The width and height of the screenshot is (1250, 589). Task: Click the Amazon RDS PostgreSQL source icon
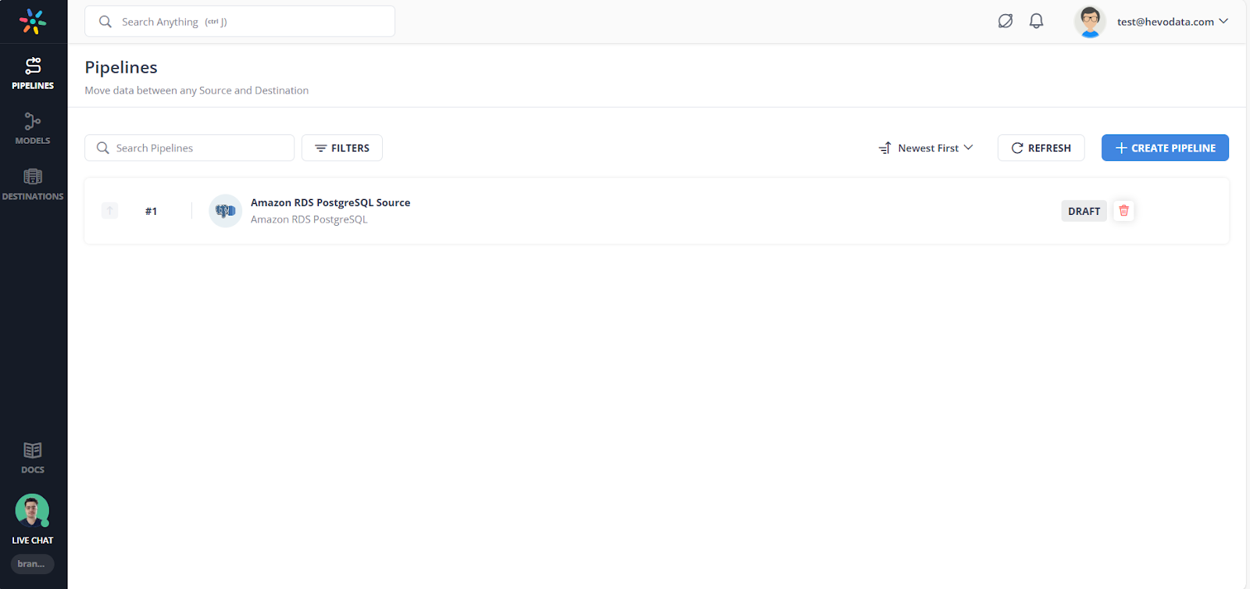coord(226,211)
